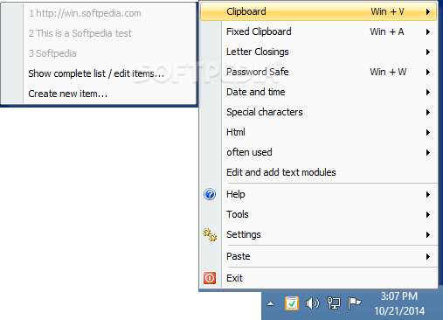Choose Create new item
This screenshot has height=320, width=443.
99,94
